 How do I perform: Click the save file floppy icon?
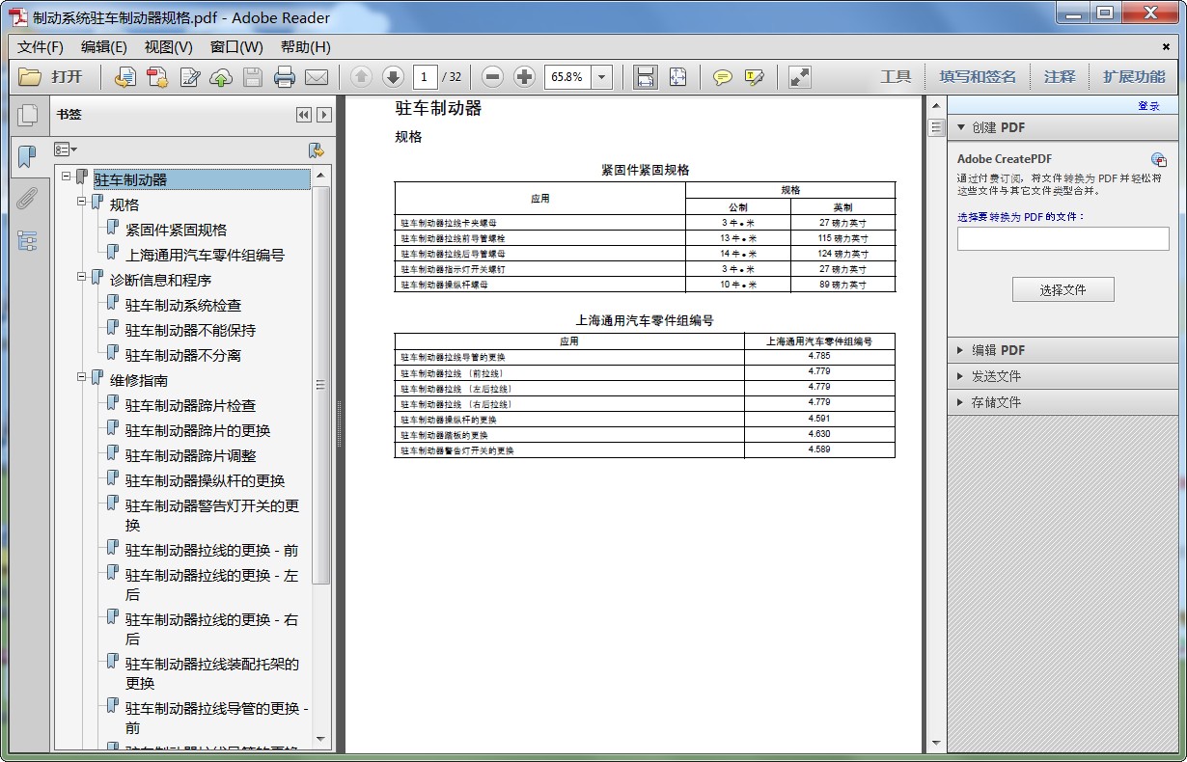[253, 77]
